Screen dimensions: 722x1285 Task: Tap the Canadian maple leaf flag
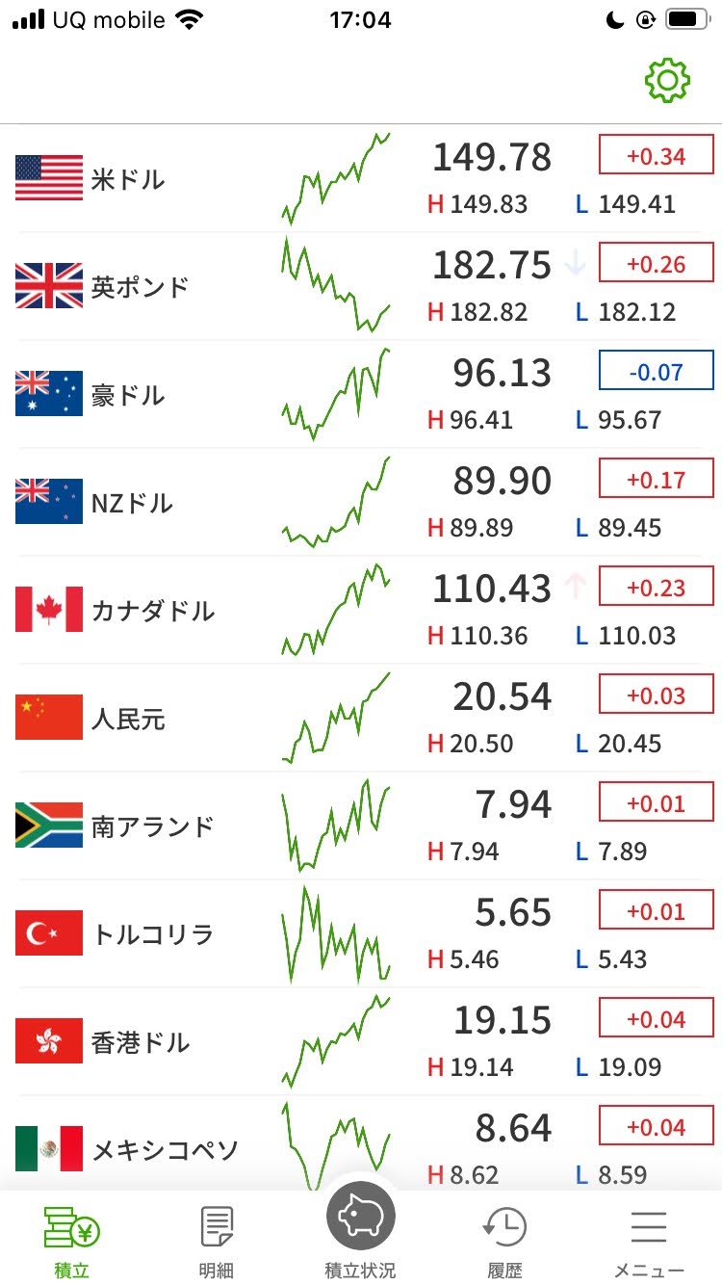49,610
